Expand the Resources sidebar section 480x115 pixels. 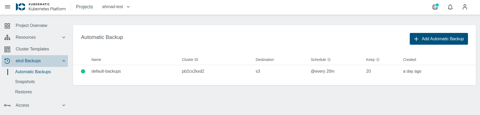pos(64,37)
